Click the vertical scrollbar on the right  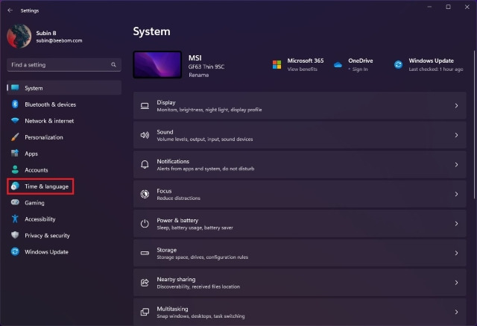tap(474, 125)
